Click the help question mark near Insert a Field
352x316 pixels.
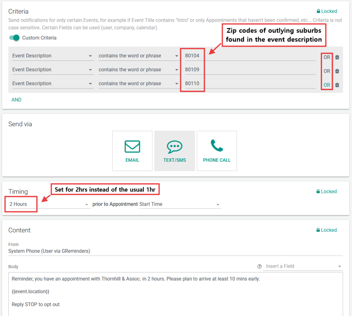pos(260,266)
